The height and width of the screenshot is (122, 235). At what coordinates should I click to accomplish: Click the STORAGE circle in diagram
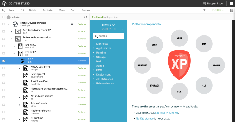pyautogui.click(x=155, y=86)
